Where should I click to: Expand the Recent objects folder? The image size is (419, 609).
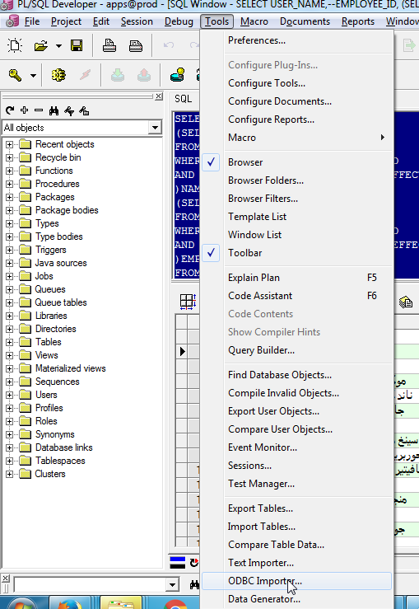click(x=9, y=144)
